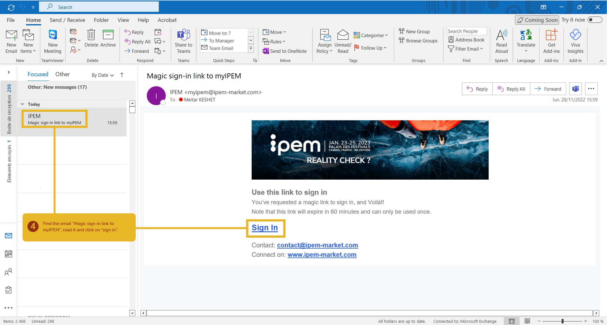Open the Follow Up flag menu

pos(370,48)
